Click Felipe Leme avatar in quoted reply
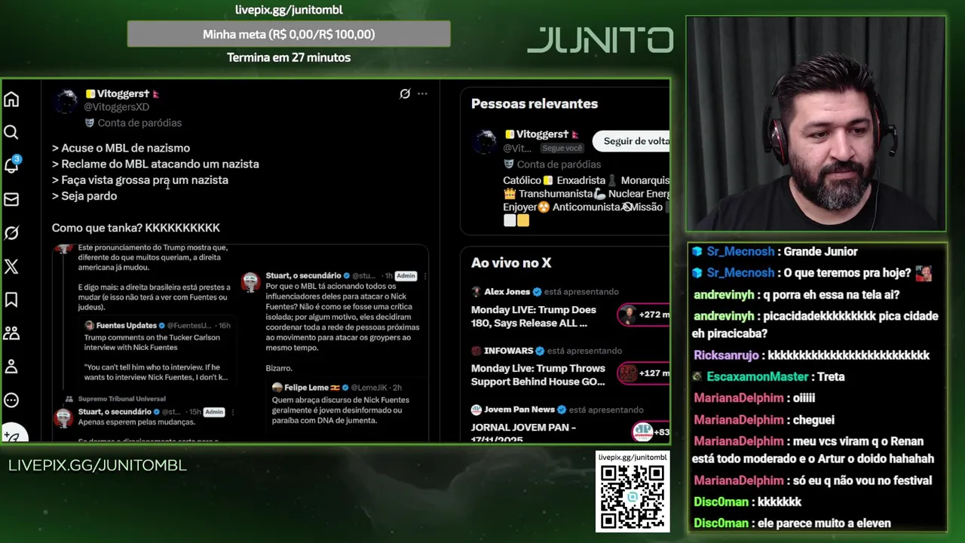 coord(277,388)
